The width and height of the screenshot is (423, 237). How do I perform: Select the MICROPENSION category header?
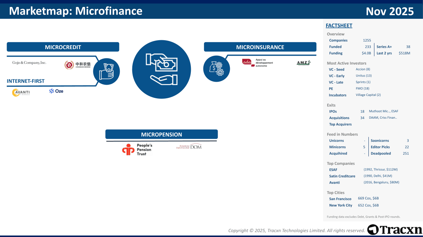point(161,134)
